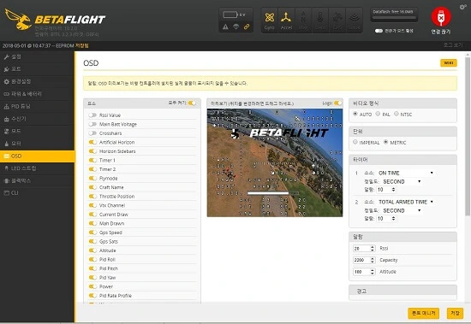Click the PID 튜닝 sidebar icon

tap(6, 107)
